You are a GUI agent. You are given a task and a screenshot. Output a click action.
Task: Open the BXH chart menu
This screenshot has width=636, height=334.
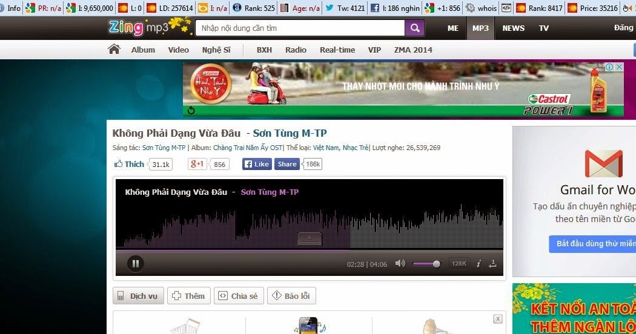[x=264, y=50]
